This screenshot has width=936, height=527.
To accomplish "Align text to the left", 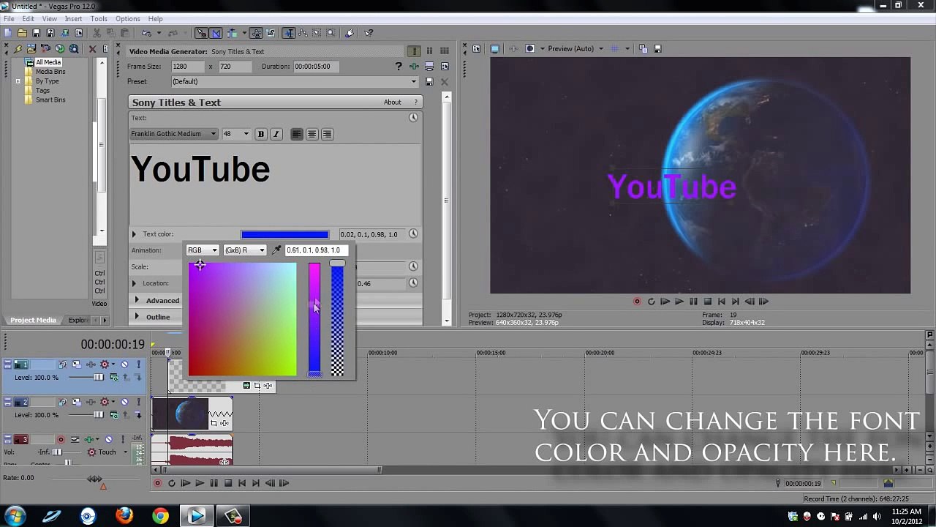I will [297, 134].
